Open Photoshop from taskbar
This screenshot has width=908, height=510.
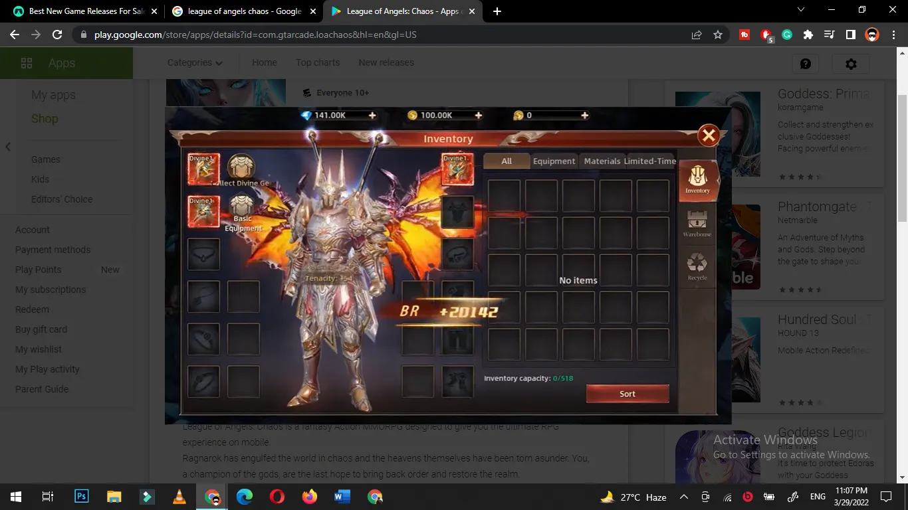pyautogui.click(x=81, y=497)
